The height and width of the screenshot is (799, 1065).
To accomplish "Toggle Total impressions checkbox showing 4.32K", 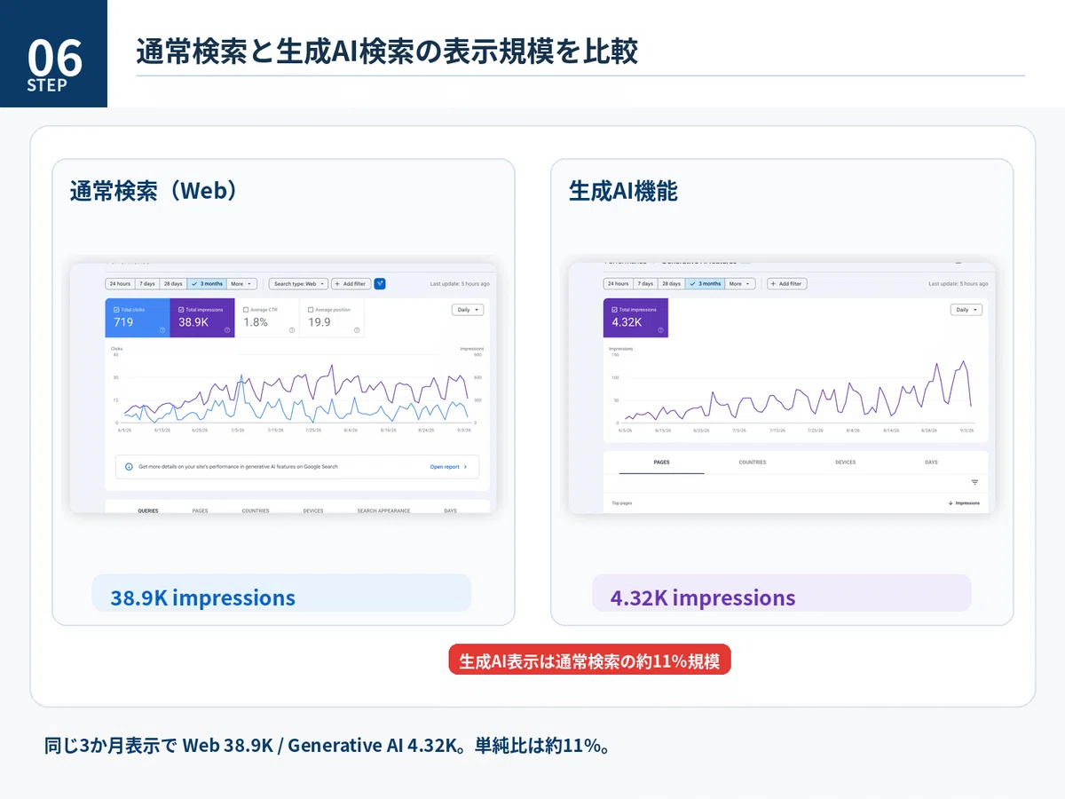I will tap(614, 310).
